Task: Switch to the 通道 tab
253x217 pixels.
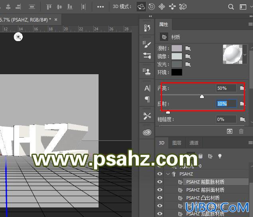Action: coord(194,143)
